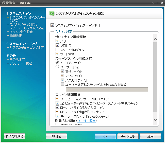
Task: Toggle システムリアルタイムスキャン使用 checkbox
Action: [52, 25]
